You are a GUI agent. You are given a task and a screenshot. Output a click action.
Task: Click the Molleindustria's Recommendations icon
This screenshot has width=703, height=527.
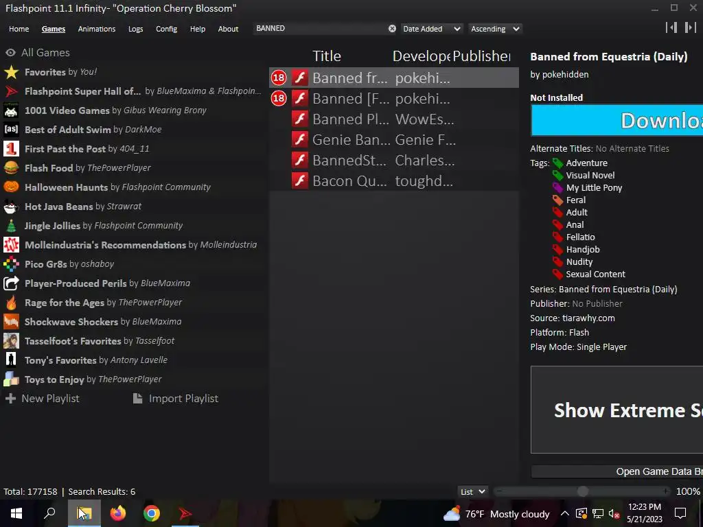(x=11, y=245)
